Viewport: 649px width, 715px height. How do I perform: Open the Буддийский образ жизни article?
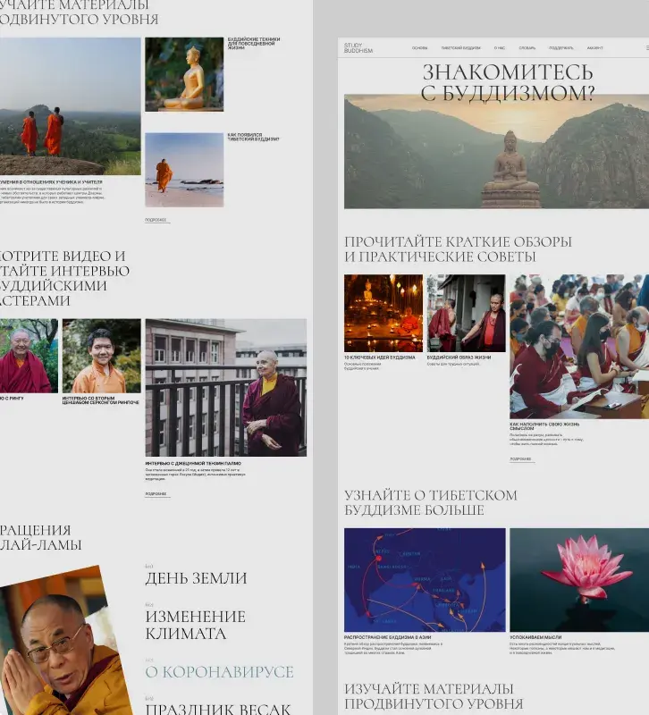(x=452, y=357)
